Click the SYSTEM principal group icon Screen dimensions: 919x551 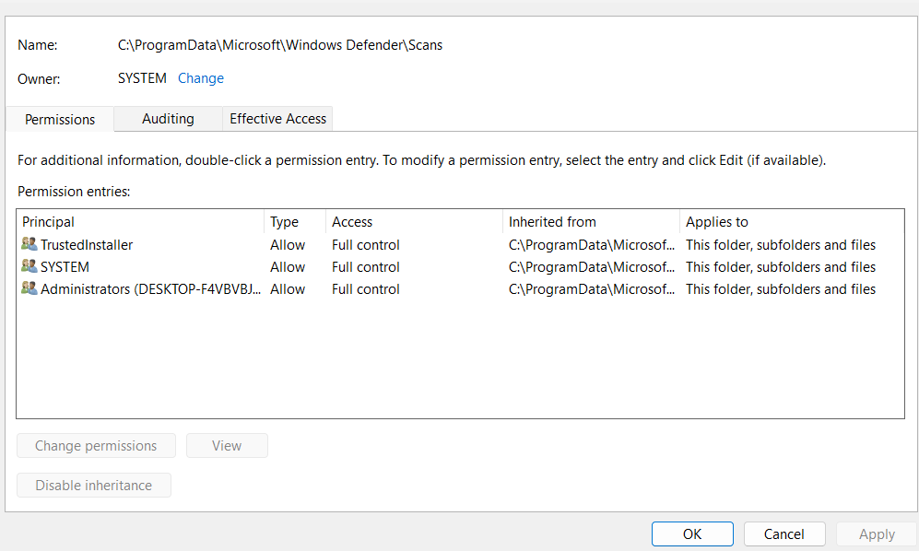[29, 266]
